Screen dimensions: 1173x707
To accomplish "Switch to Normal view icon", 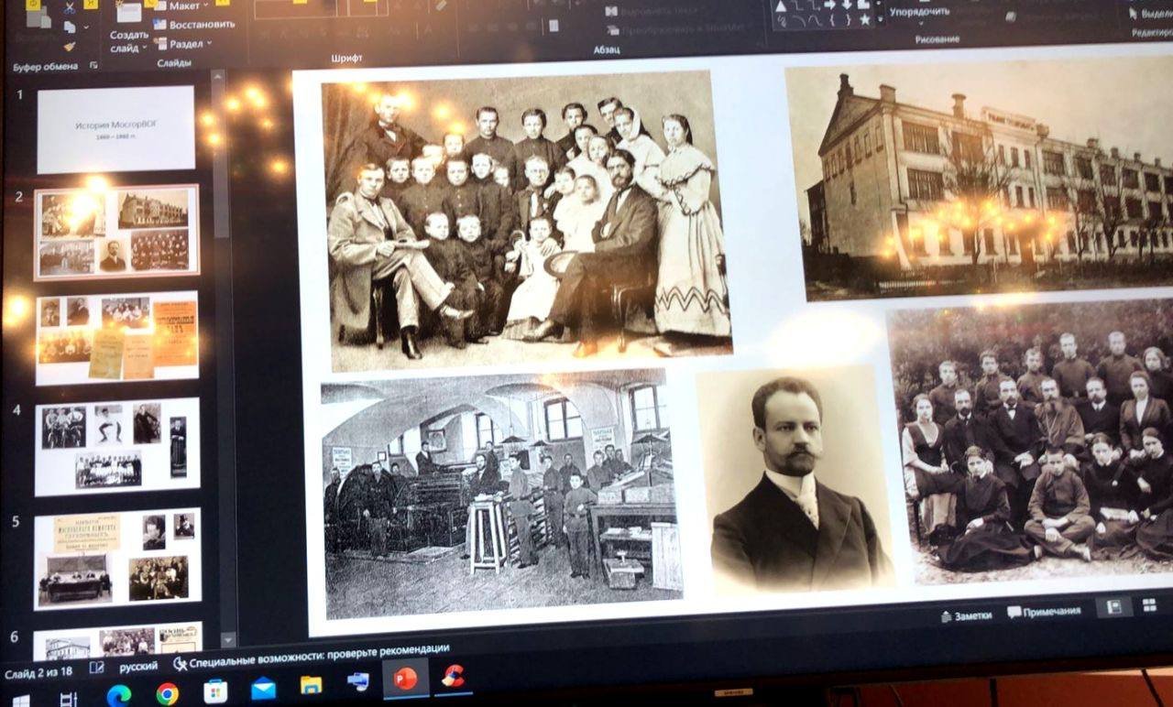I will tap(1114, 607).
